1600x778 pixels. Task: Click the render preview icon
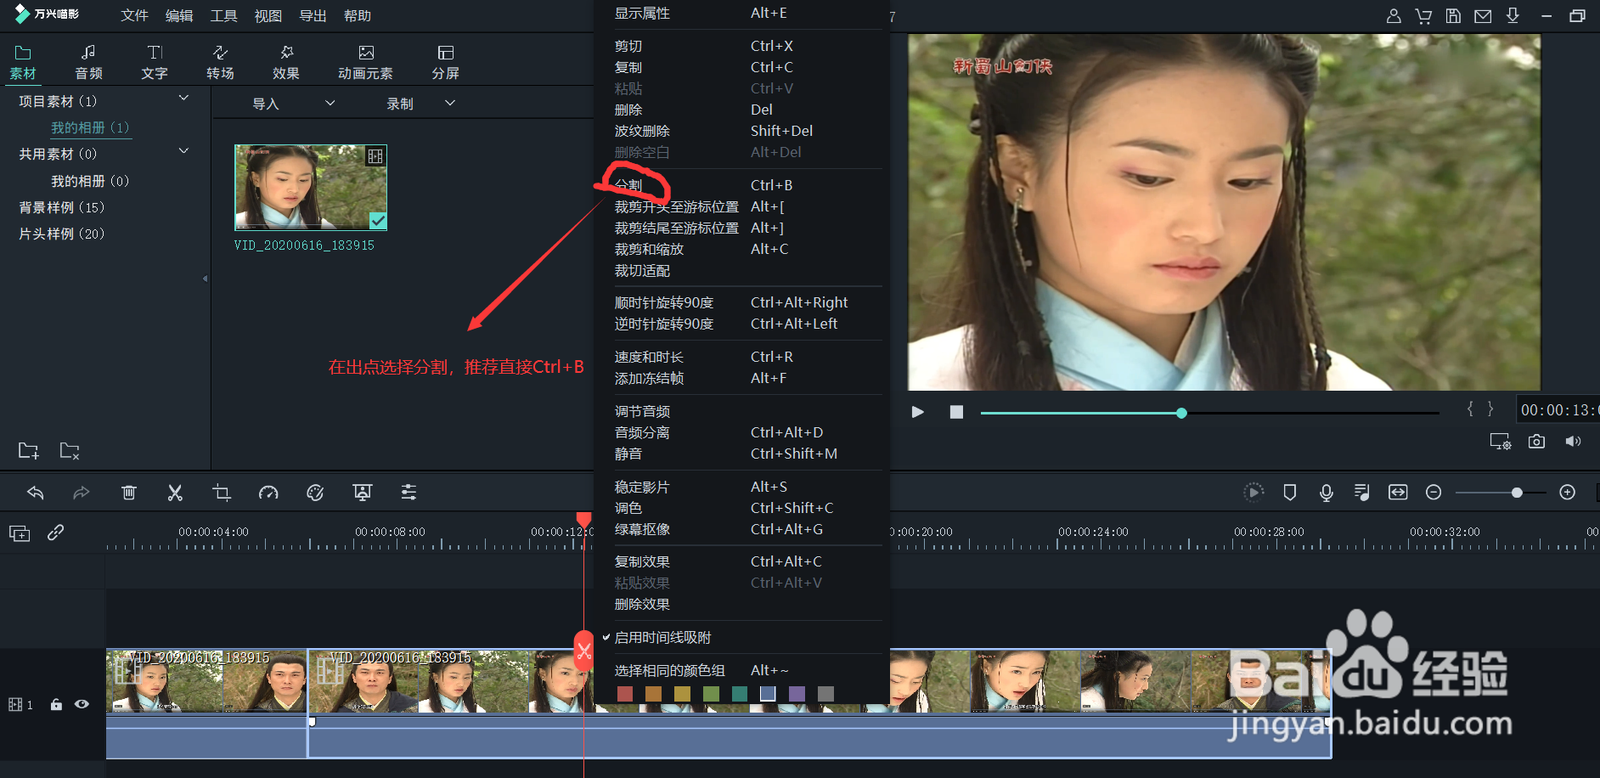pos(1254,493)
